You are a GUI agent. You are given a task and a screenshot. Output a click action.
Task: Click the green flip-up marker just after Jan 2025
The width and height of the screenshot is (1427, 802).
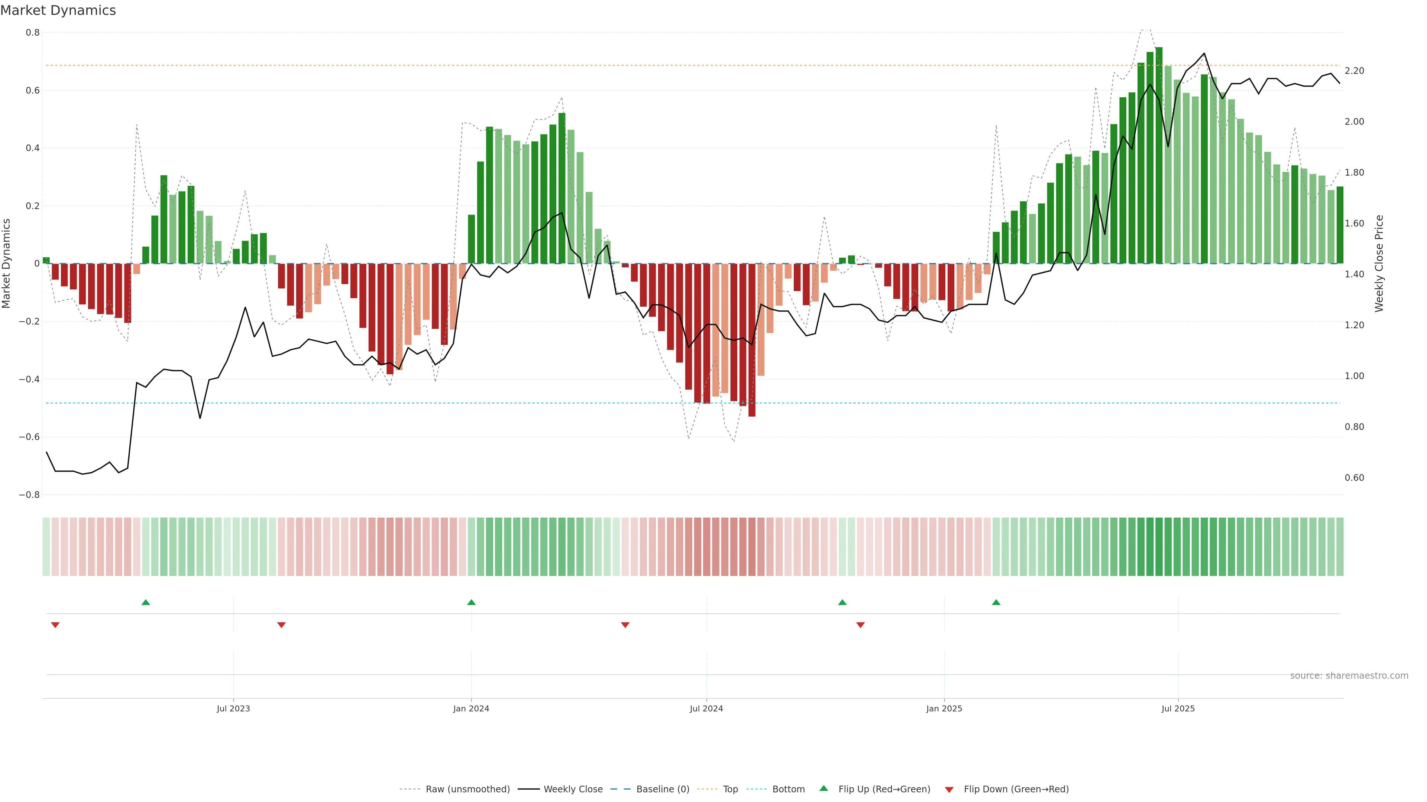tap(996, 602)
